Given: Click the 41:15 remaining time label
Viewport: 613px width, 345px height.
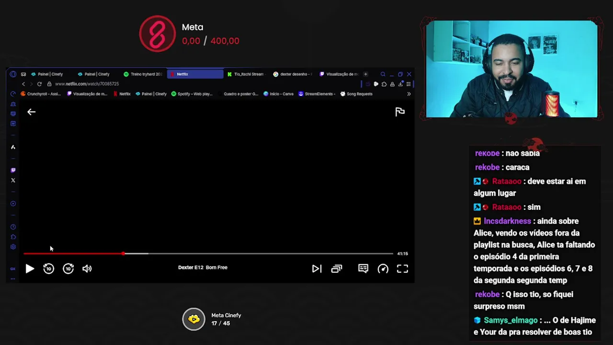Looking at the screenshot, I should pyautogui.click(x=402, y=253).
